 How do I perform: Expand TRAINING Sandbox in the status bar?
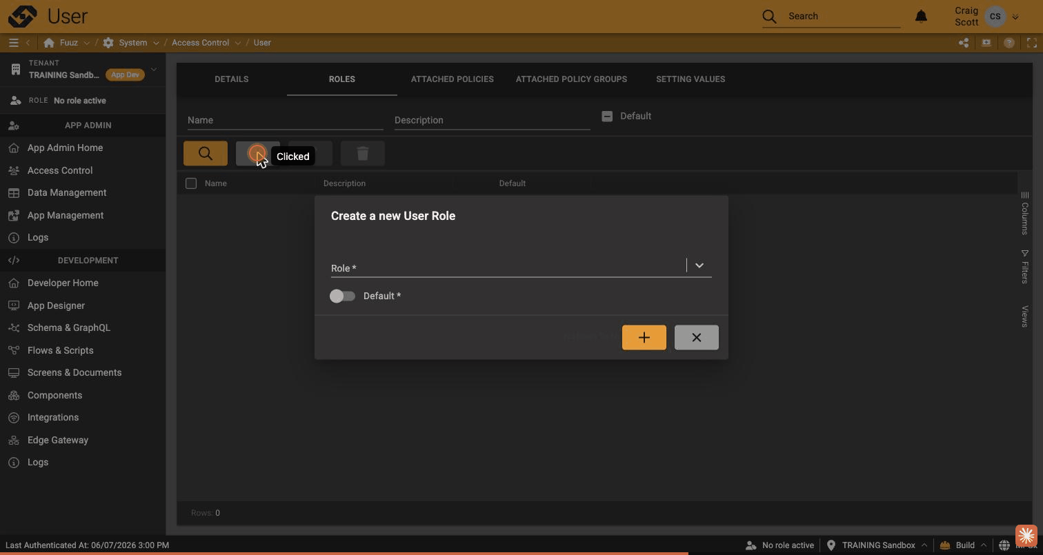tap(924, 545)
